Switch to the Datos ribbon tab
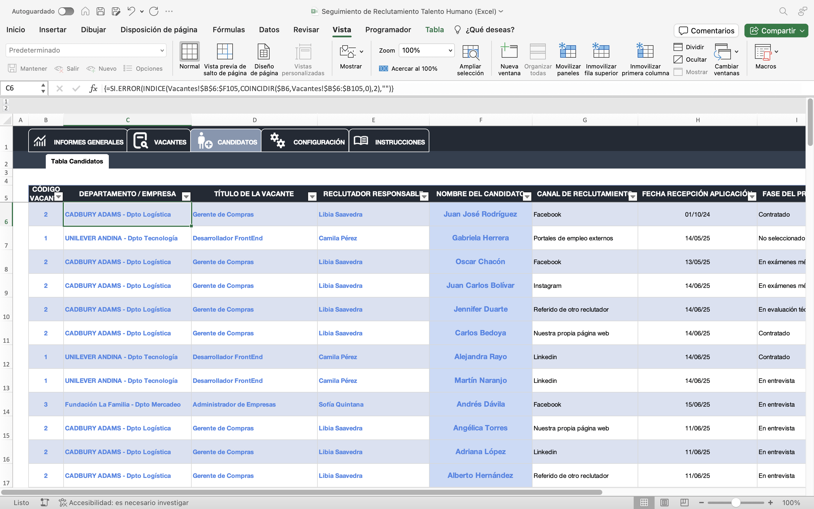This screenshot has width=814, height=509. [x=269, y=30]
